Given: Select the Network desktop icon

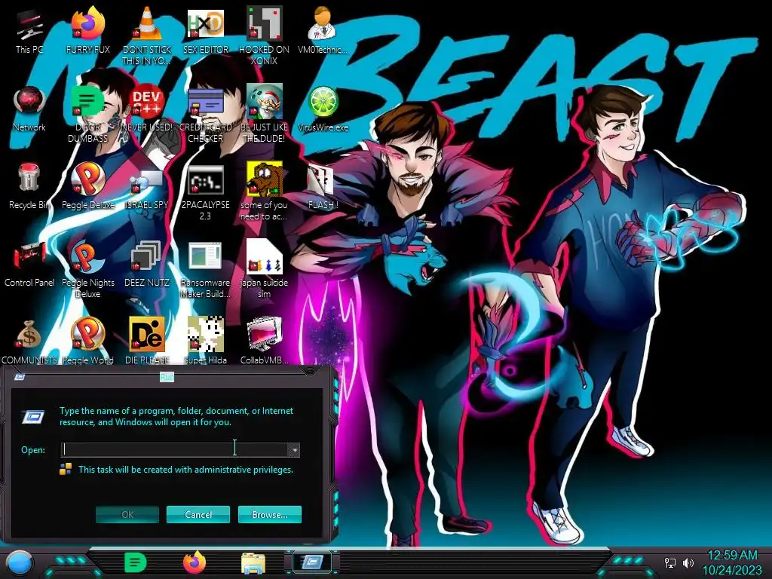Looking at the screenshot, I should click(29, 109).
